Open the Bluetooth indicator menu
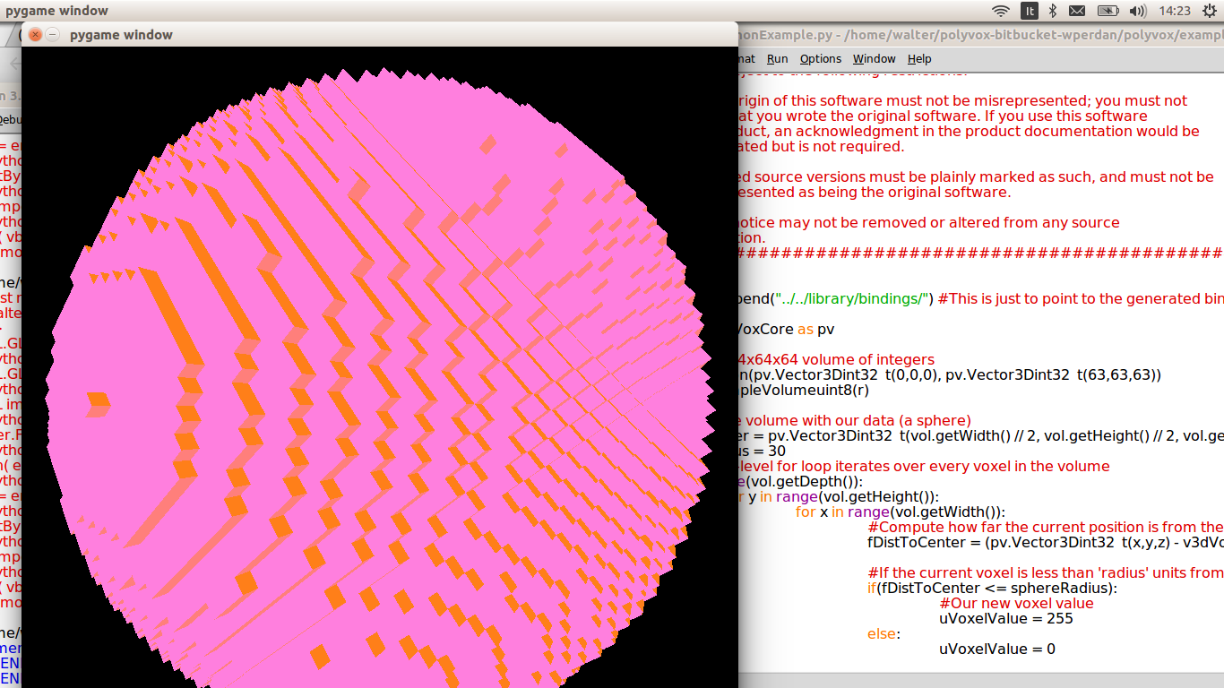 1054,11
